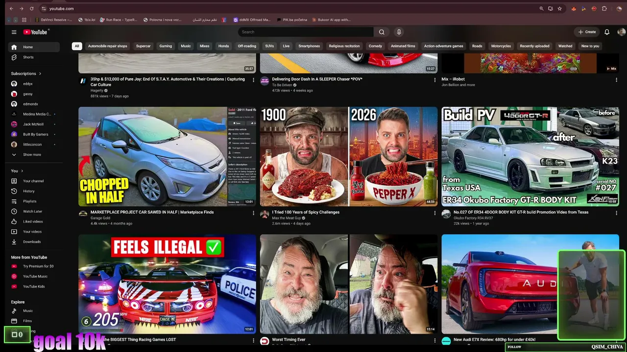The height and width of the screenshot is (352, 627).
Task: Open Home in the sidebar
Action: [34, 47]
